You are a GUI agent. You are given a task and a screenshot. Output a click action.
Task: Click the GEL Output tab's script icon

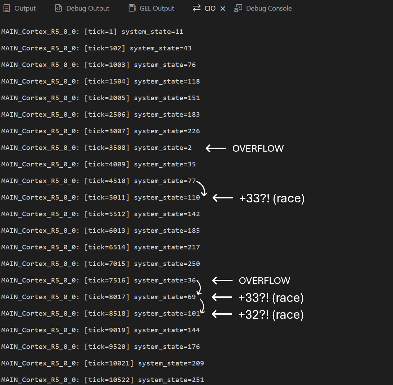coord(132,8)
